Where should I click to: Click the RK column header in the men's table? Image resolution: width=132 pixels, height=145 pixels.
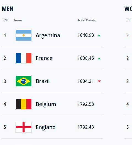pyautogui.click(x=6, y=20)
